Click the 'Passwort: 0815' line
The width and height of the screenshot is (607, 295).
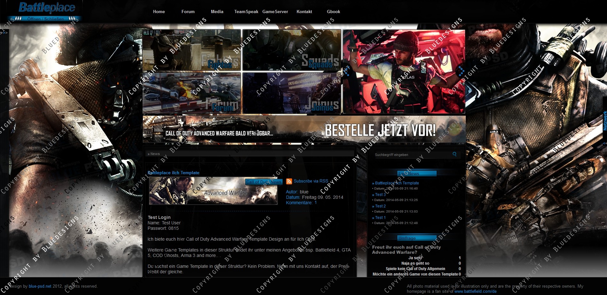163,228
